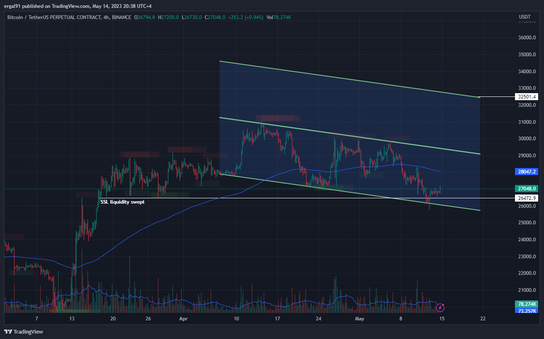This screenshot has height=339, width=544.
Task: Click the low value L26730.0
Action: [192, 17]
